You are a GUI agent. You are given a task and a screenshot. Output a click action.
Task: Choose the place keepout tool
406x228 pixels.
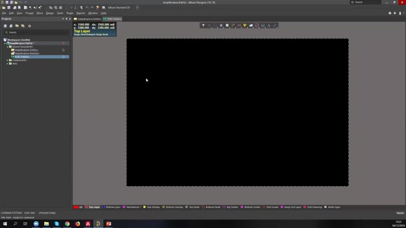pyautogui.click(x=257, y=25)
